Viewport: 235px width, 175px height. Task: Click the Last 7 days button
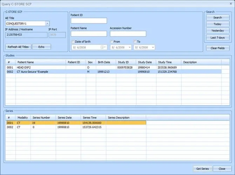(x=217, y=37)
